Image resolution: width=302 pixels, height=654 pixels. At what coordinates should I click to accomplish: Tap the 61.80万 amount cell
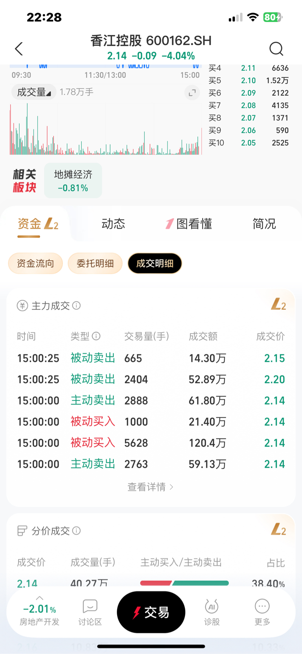coord(207,401)
